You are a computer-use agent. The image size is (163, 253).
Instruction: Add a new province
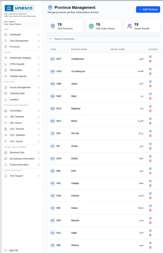point(148,9)
